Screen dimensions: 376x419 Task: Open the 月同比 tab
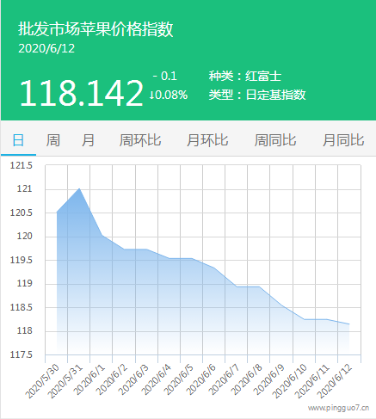(x=343, y=140)
